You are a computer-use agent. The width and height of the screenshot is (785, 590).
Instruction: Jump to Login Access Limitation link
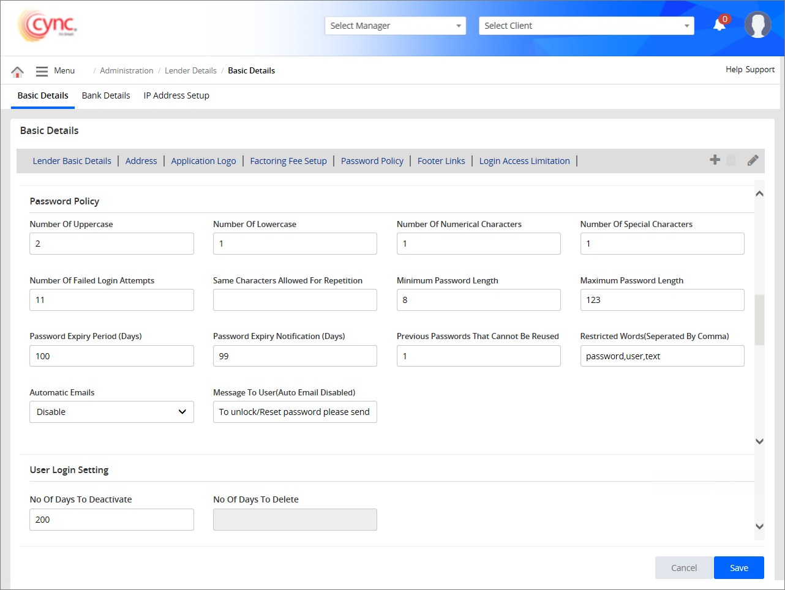[x=524, y=161]
